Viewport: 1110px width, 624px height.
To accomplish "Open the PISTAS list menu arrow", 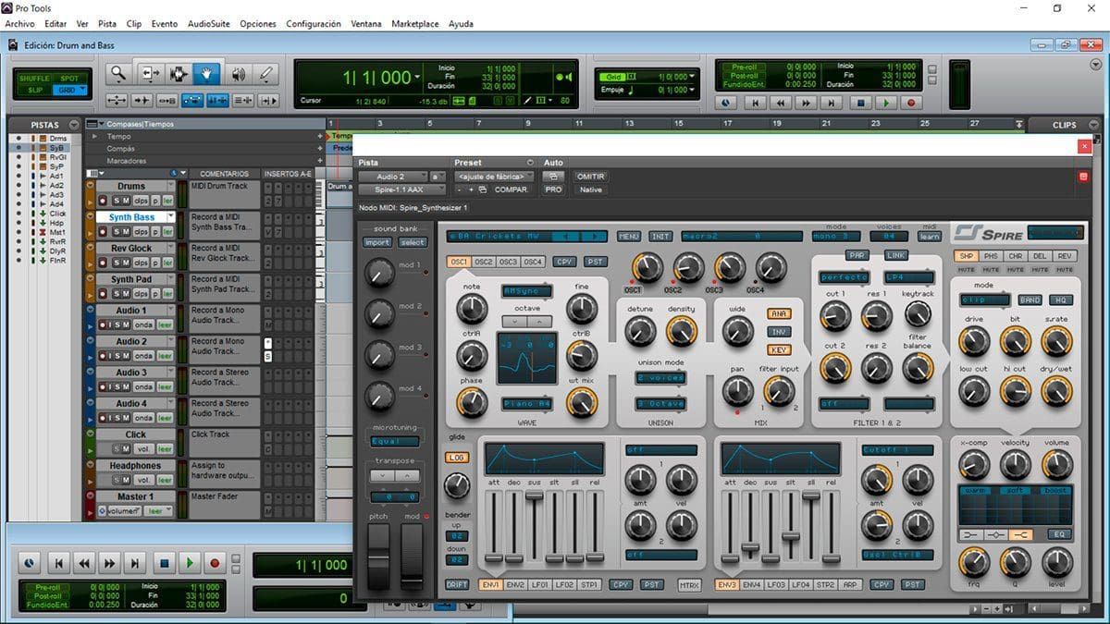I will [x=74, y=125].
